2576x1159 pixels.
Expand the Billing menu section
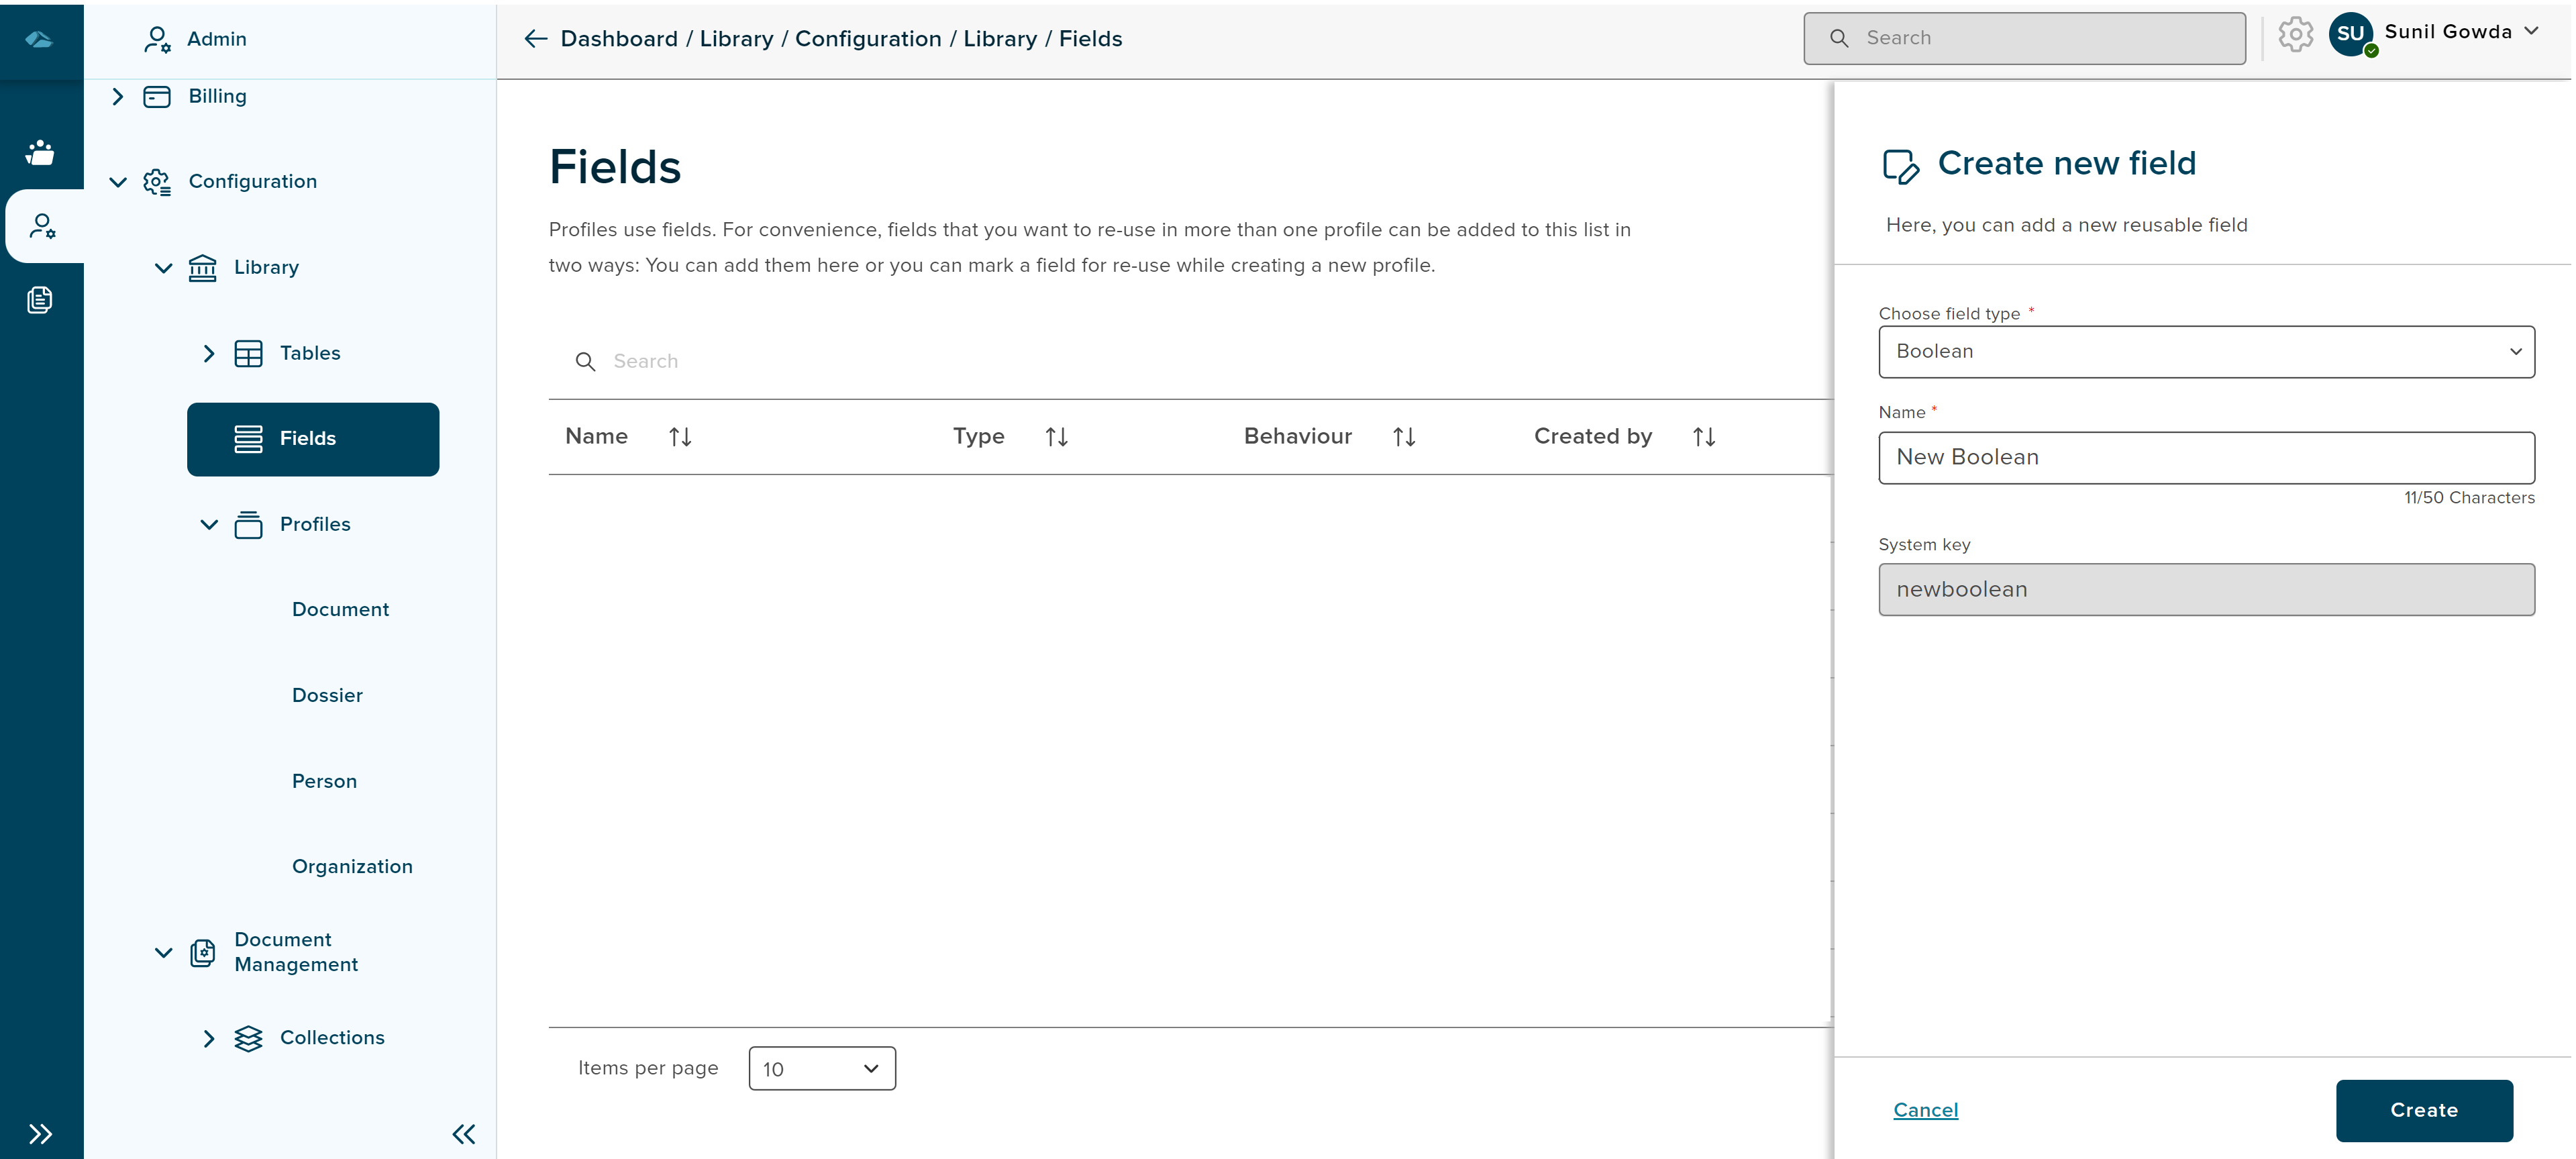click(118, 97)
